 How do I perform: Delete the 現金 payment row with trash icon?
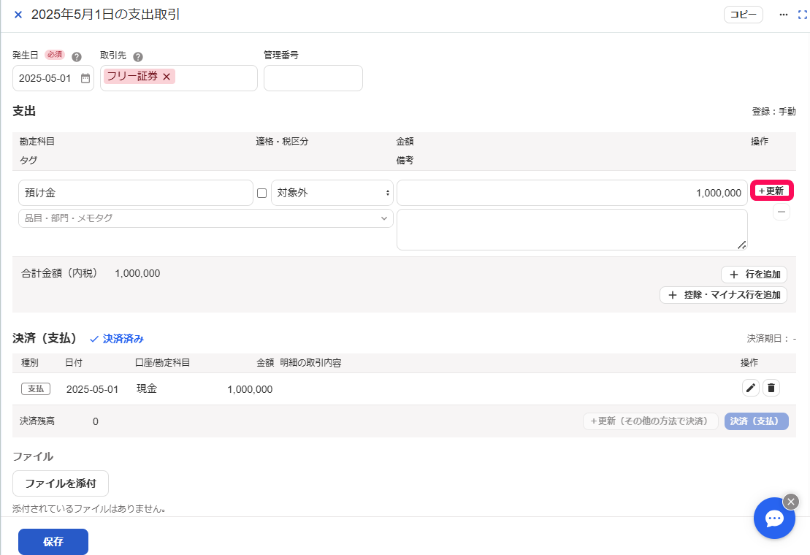click(771, 388)
